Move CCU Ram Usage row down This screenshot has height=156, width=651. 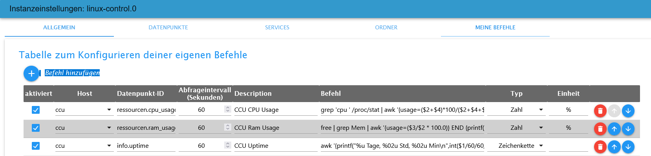point(628,129)
